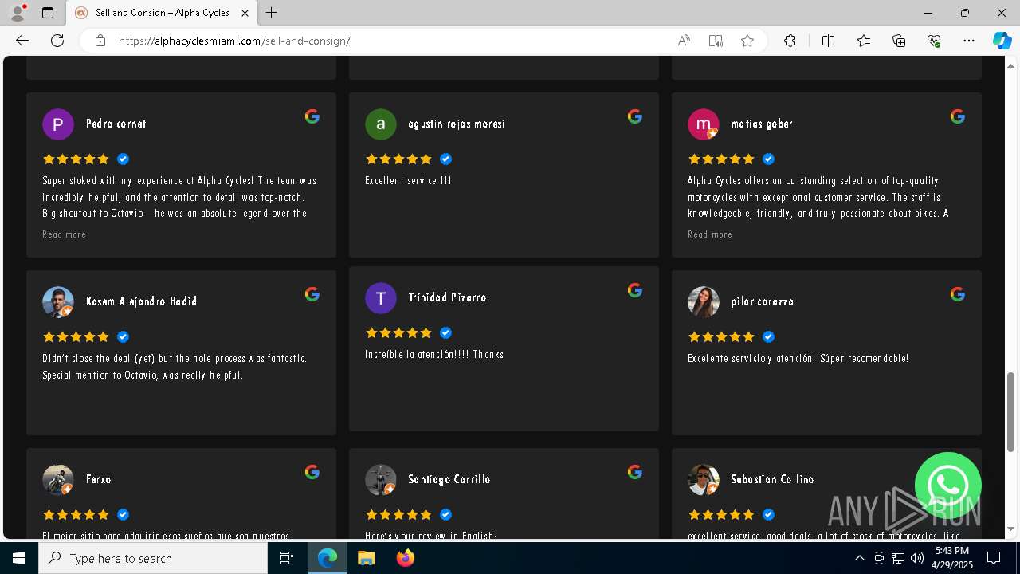Open the Extensions menu
1020x574 pixels.
coord(790,41)
